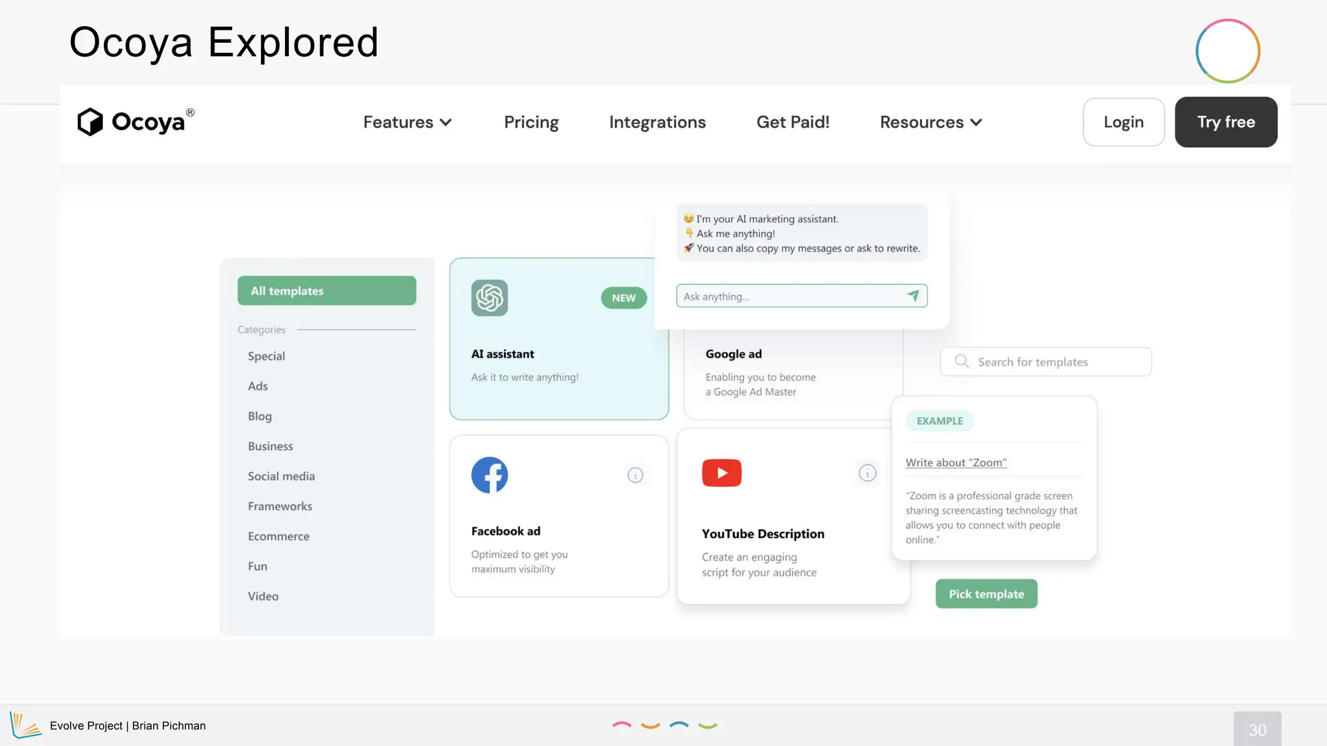Click the paper plane send icon

(x=913, y=296)
